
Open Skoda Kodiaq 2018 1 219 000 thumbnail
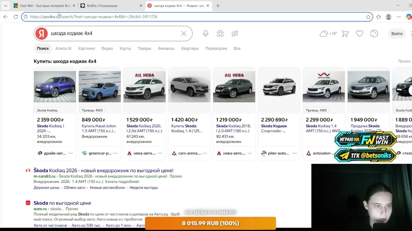coord(234,87)
